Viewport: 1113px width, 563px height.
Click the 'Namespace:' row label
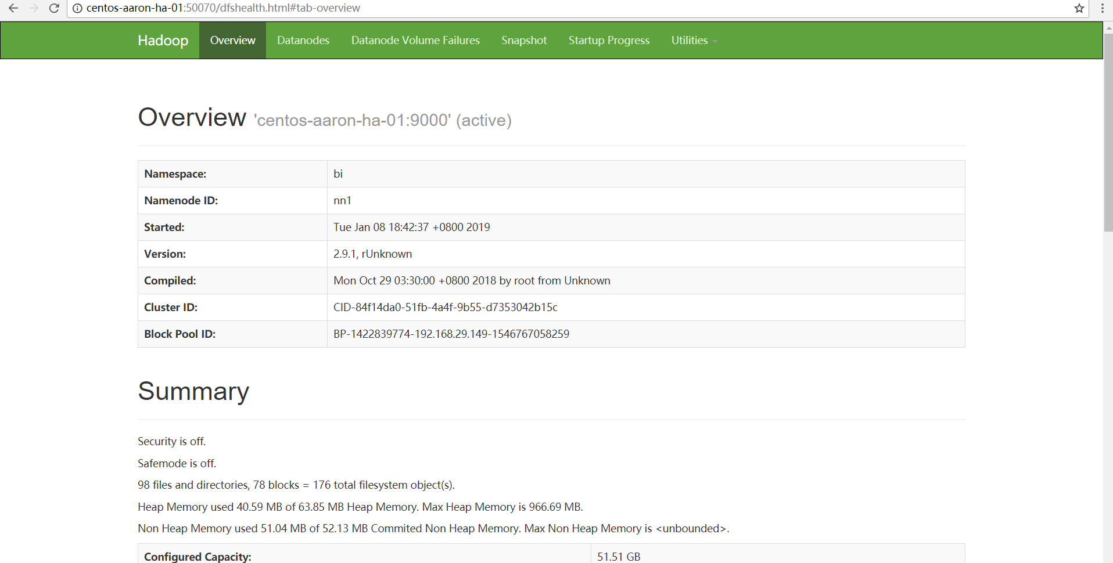pos(175,174)
